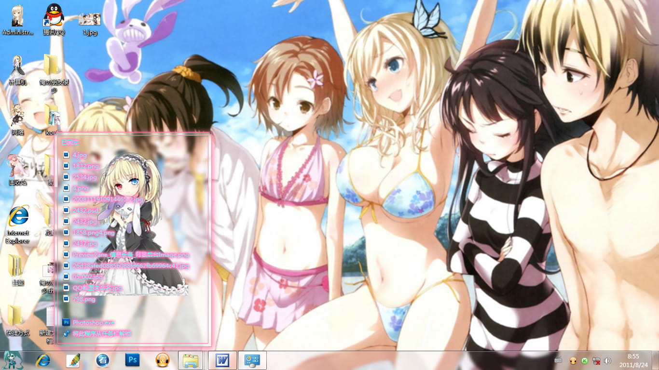Open Windows Explorer from the taskbar
659x370 pixels.
tap(191, 360)
